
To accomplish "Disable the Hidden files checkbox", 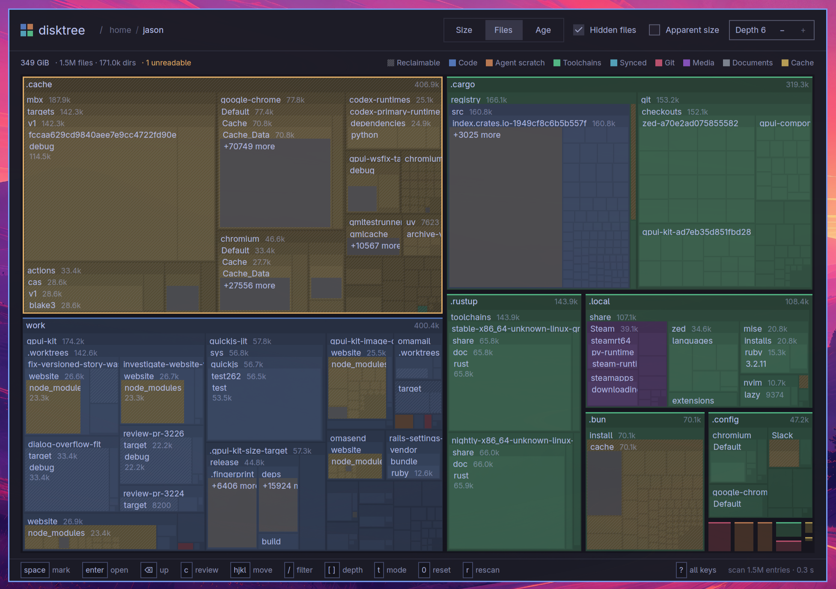I will click(579, 30).
